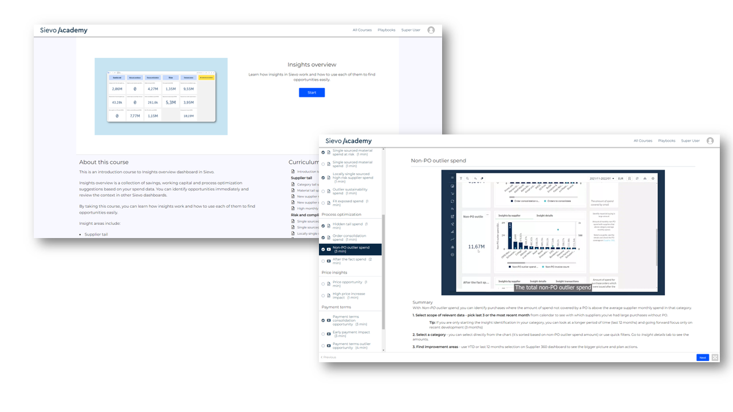Open the hamburger menu in the dashboard sidebar

pyautogui.click(x=452, y=179)
